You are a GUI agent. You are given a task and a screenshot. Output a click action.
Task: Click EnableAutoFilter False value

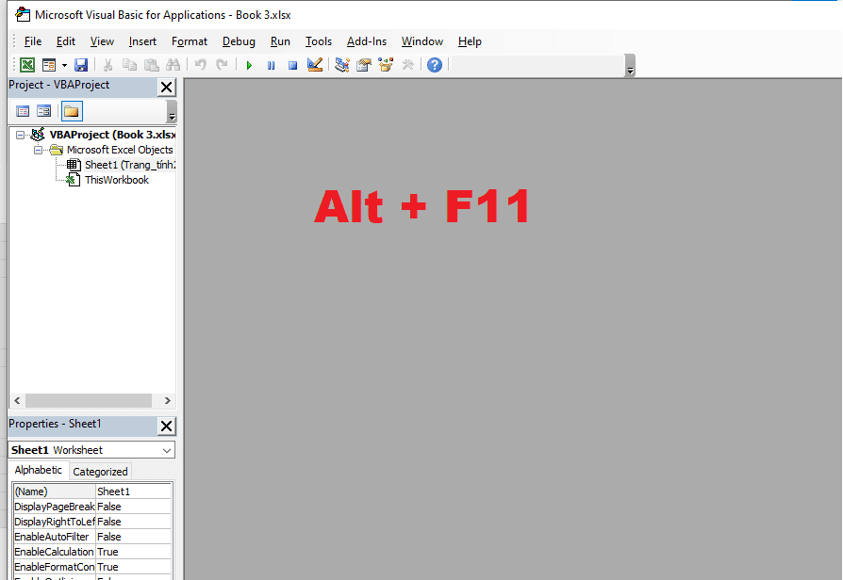tap(133, 537)
